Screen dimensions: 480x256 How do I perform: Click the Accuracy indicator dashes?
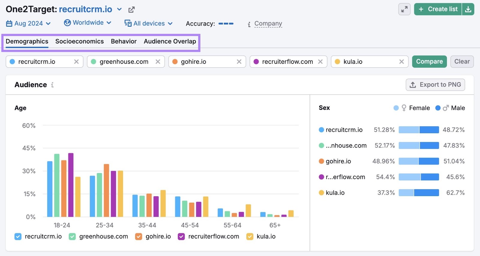coord(226,23)
